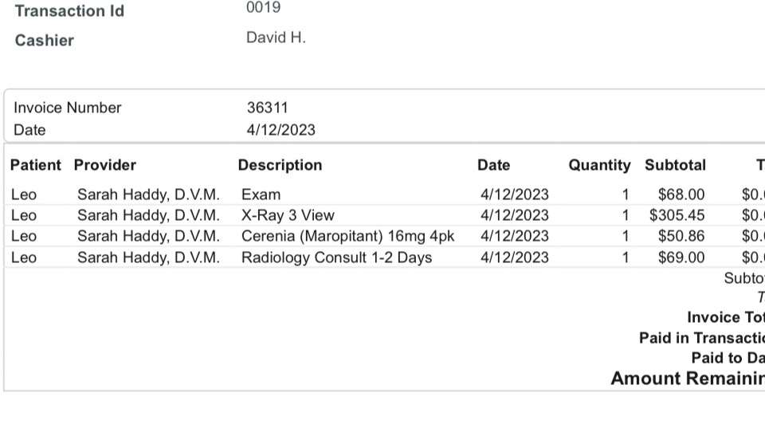Click the Cashier label

click(x=45, y=41)
